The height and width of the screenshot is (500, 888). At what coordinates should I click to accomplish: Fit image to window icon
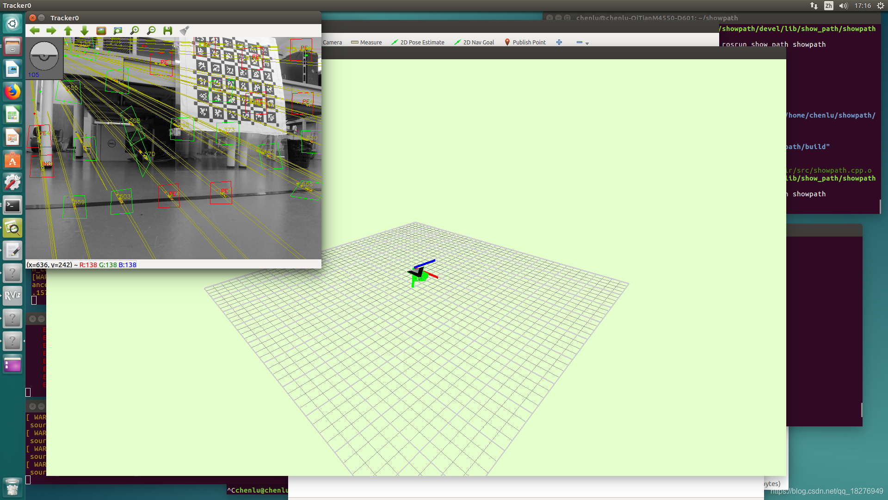point(118,31)
